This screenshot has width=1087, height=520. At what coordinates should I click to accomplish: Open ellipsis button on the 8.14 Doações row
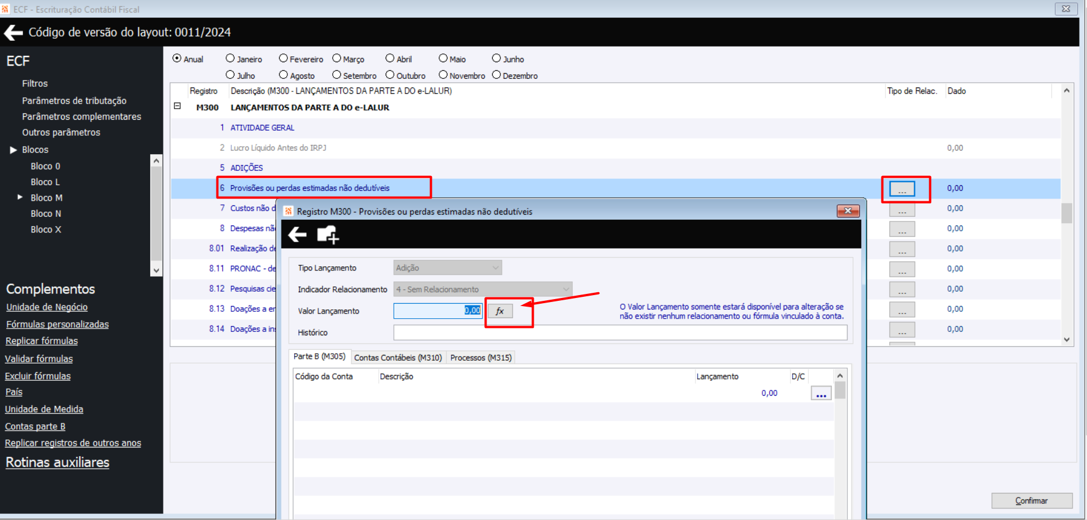(x=902, y=330)
